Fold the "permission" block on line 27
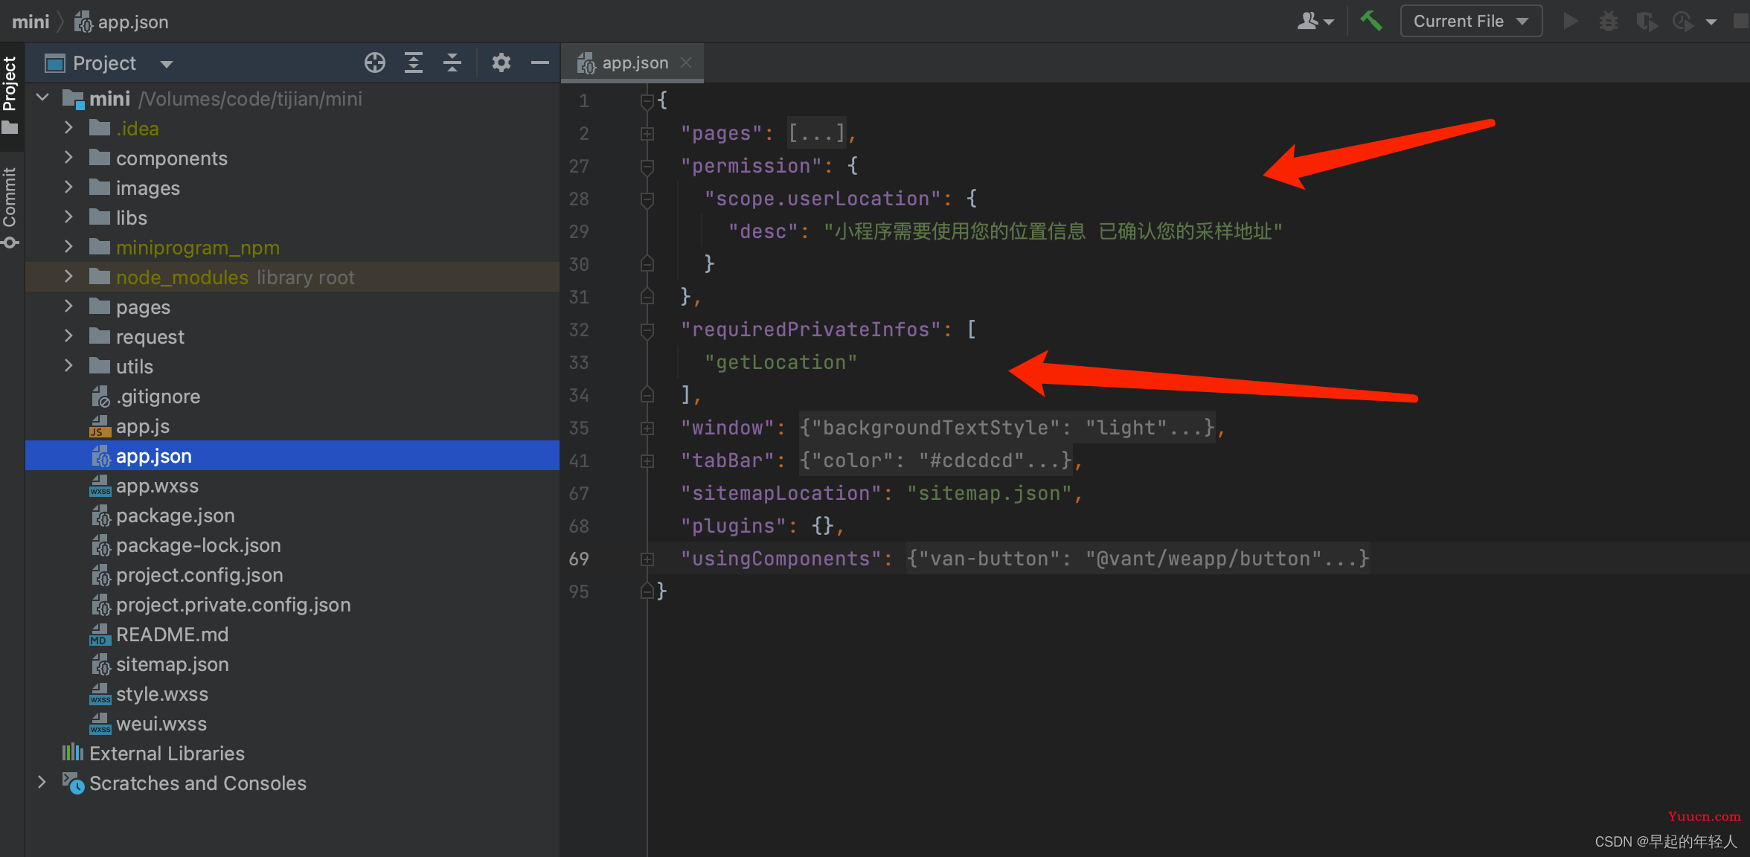This screenshot has height=857, width=1750. tap(647, 167)
